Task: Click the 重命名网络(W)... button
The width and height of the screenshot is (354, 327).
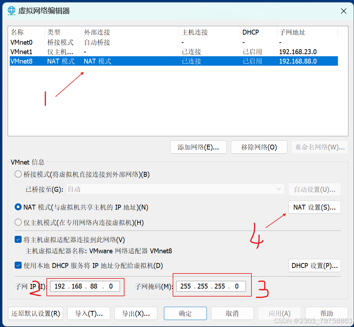Action: 320,147
